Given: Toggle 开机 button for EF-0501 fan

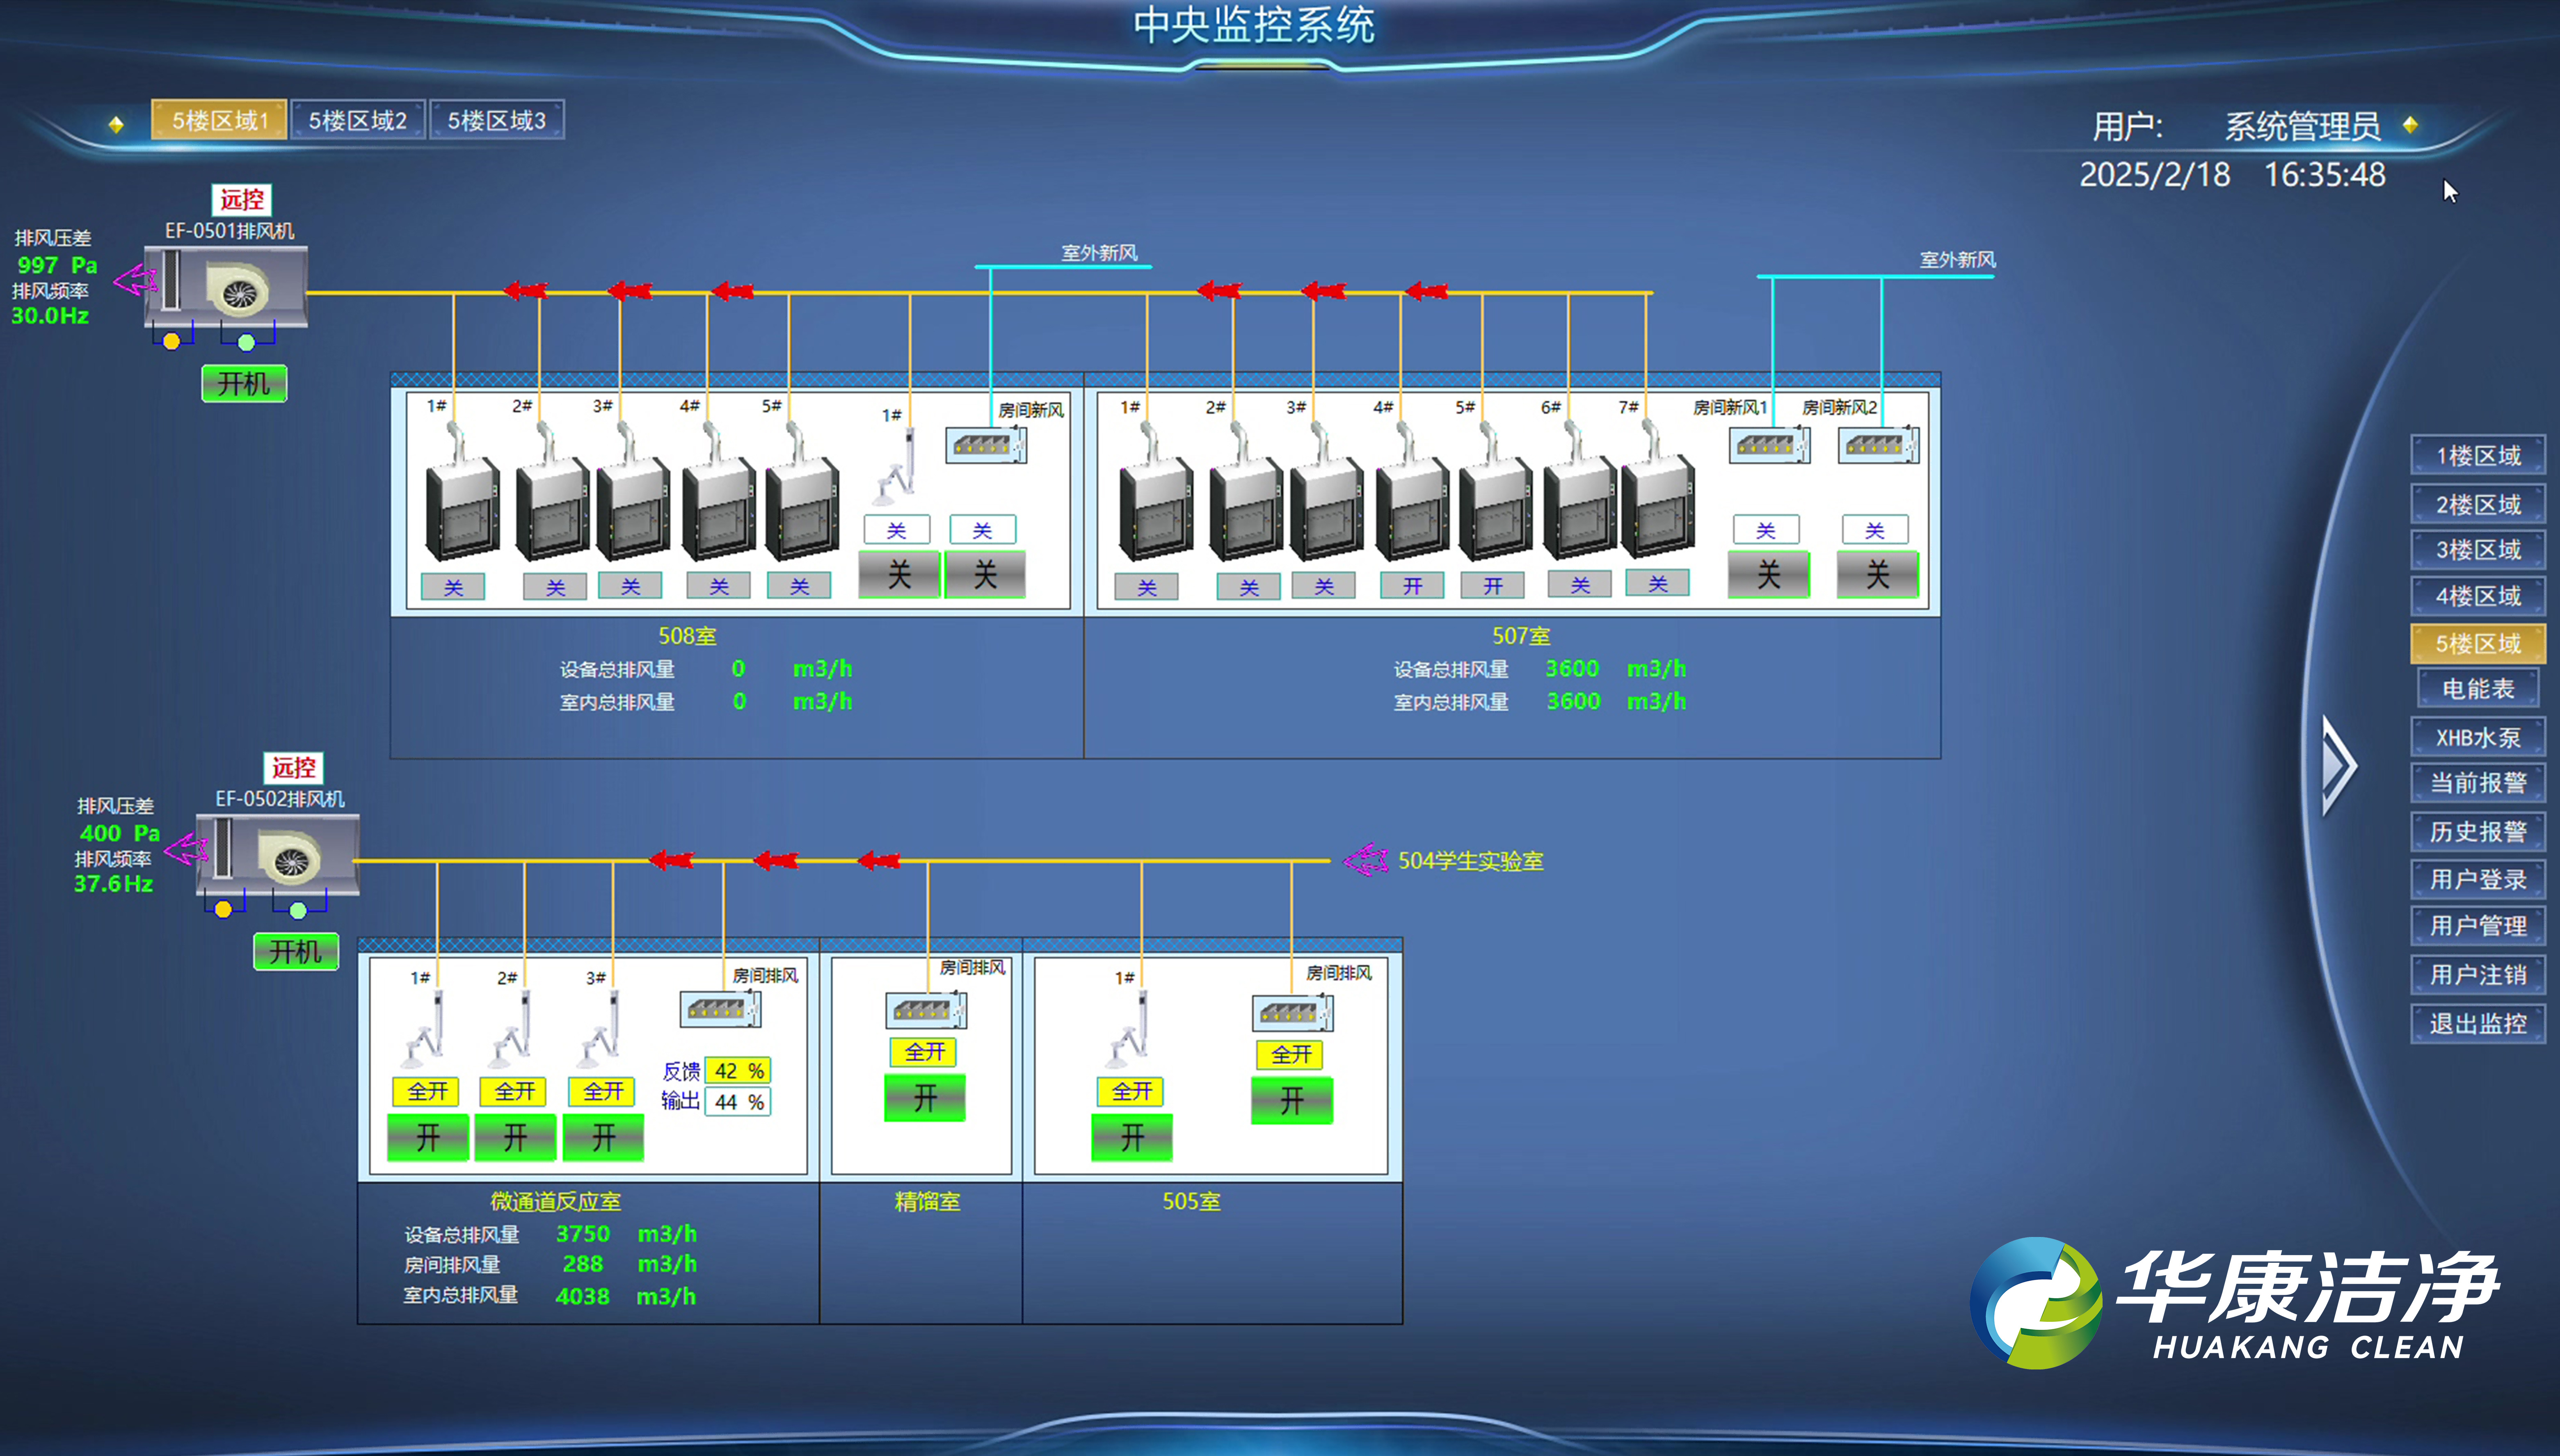Looking at the screenshot, I should click(244, 383).
